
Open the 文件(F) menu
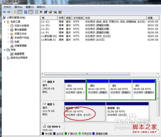7,7
